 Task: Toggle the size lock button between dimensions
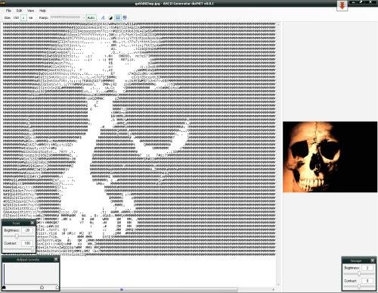(23, 17)
